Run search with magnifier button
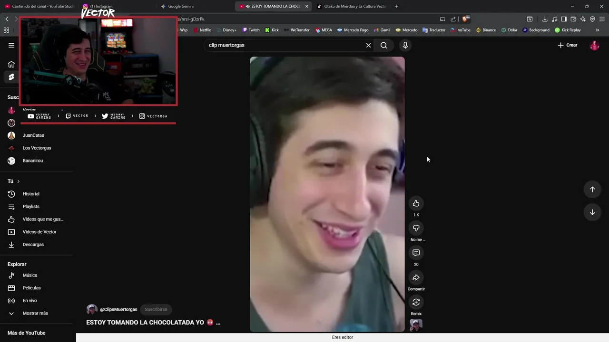This screenshot has height=342, width=609. pyautogui.click(x=383, y=45)
